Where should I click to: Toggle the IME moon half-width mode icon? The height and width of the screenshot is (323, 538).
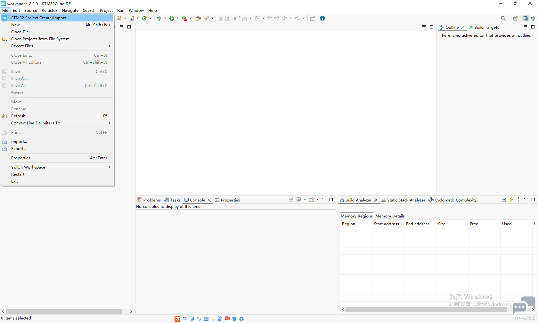(x=192, y=319)
